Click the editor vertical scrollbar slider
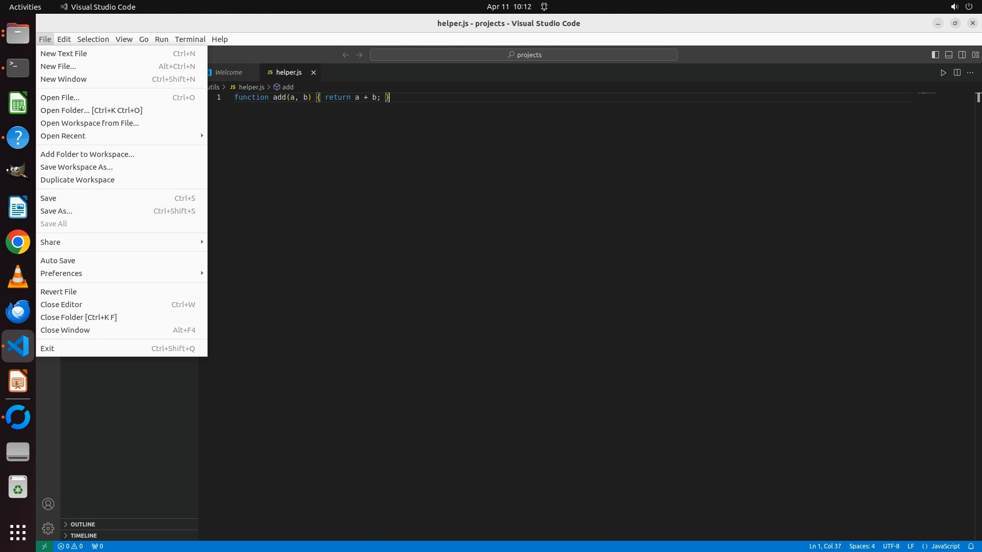Image resolution: width=982 pixels, height=552 pixels. [978, 97]
